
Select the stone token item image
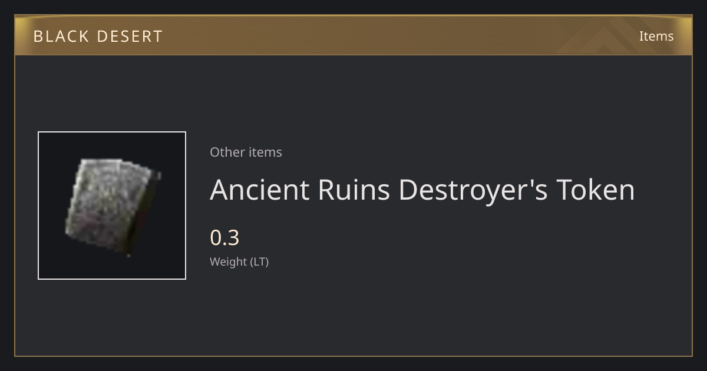(x=112, y=207)
